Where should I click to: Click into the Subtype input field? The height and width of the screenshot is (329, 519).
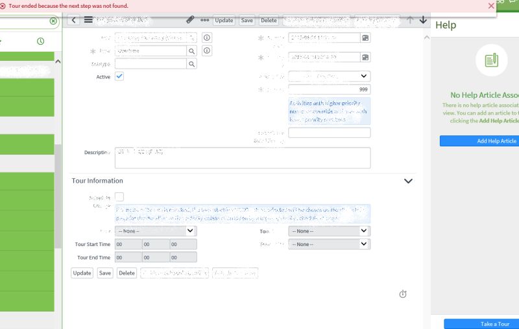tap(151, 63)
